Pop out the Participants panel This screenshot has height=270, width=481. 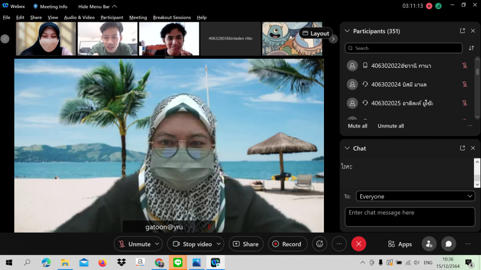[462, 31]
